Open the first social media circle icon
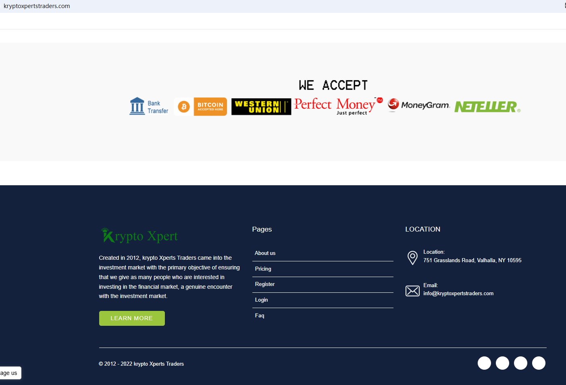This screenshot has width=566, height=385. tap(484, 363)
